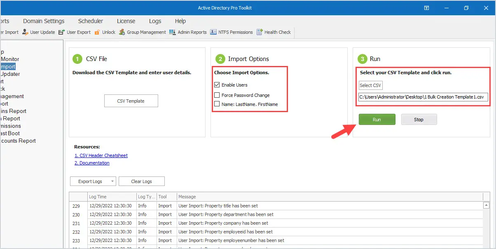Click the Log Type column header
The width and height of the screenshot is (496, 249).
(x=147, y=197)
